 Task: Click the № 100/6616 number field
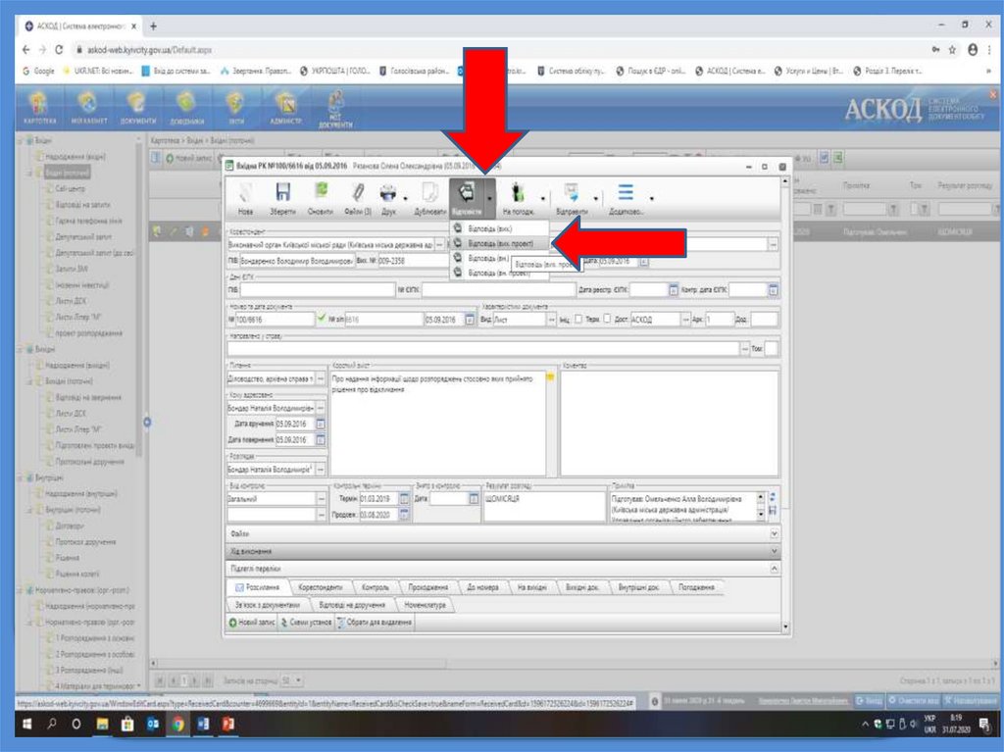point(276,319)
